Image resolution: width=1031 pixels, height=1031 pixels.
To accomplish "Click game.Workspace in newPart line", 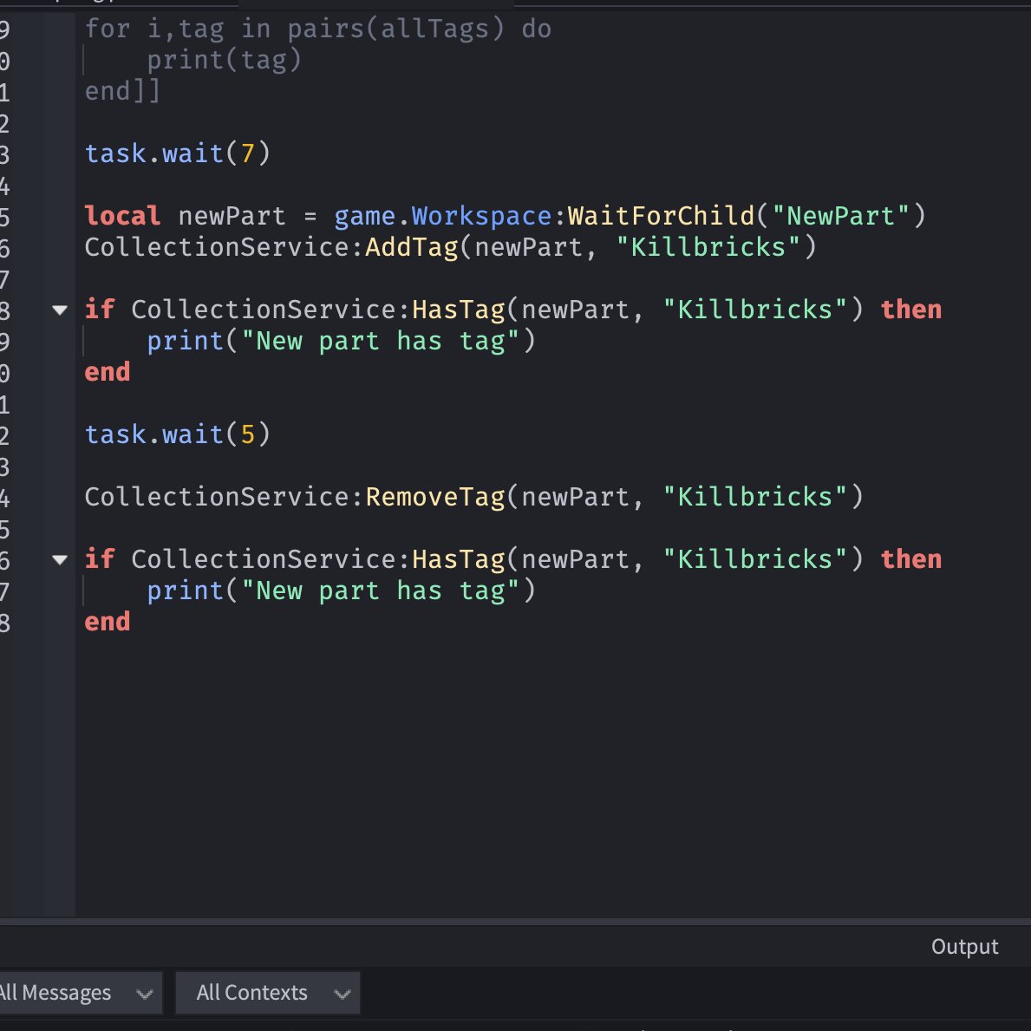I will click(x=443, y=216).
